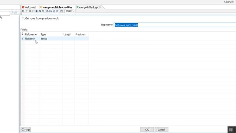This screenshot has height=133, width=236.
Task: Verify the transformation icon
Action: tap(47, 11)
